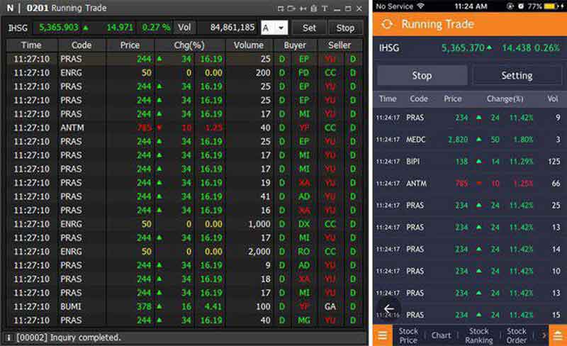Click the T font icon in title bar

325,9
